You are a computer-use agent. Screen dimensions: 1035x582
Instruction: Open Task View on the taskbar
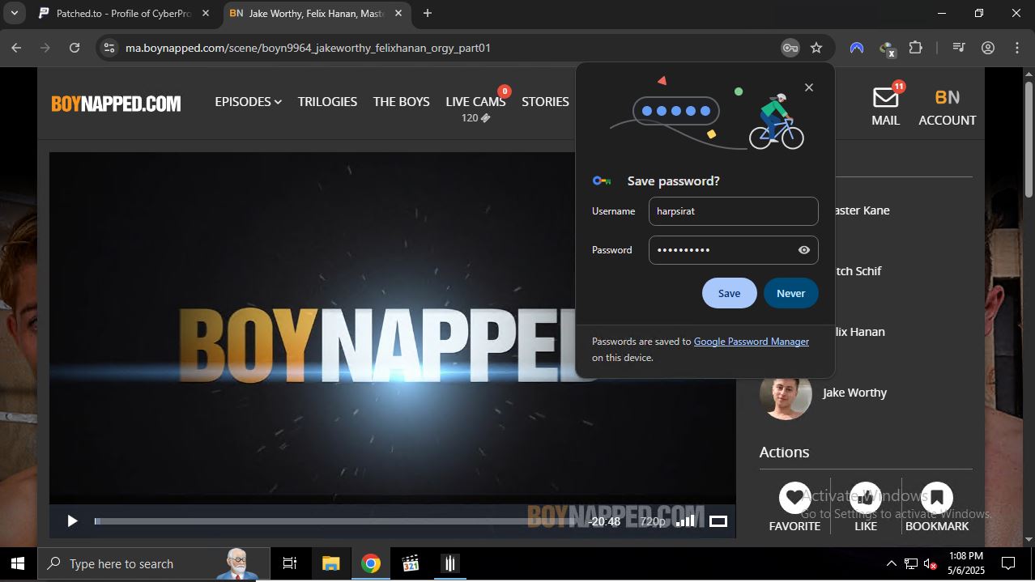[x=289, y=563]
